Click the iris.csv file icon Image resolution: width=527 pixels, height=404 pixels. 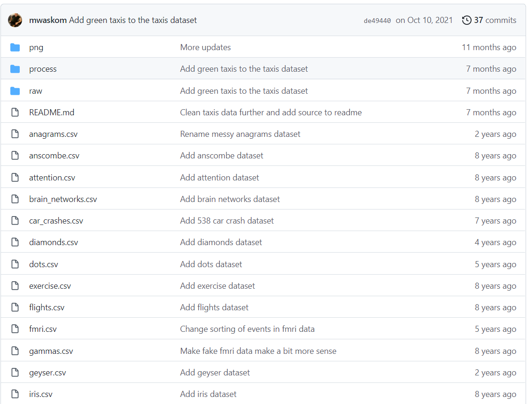(15, 394)
